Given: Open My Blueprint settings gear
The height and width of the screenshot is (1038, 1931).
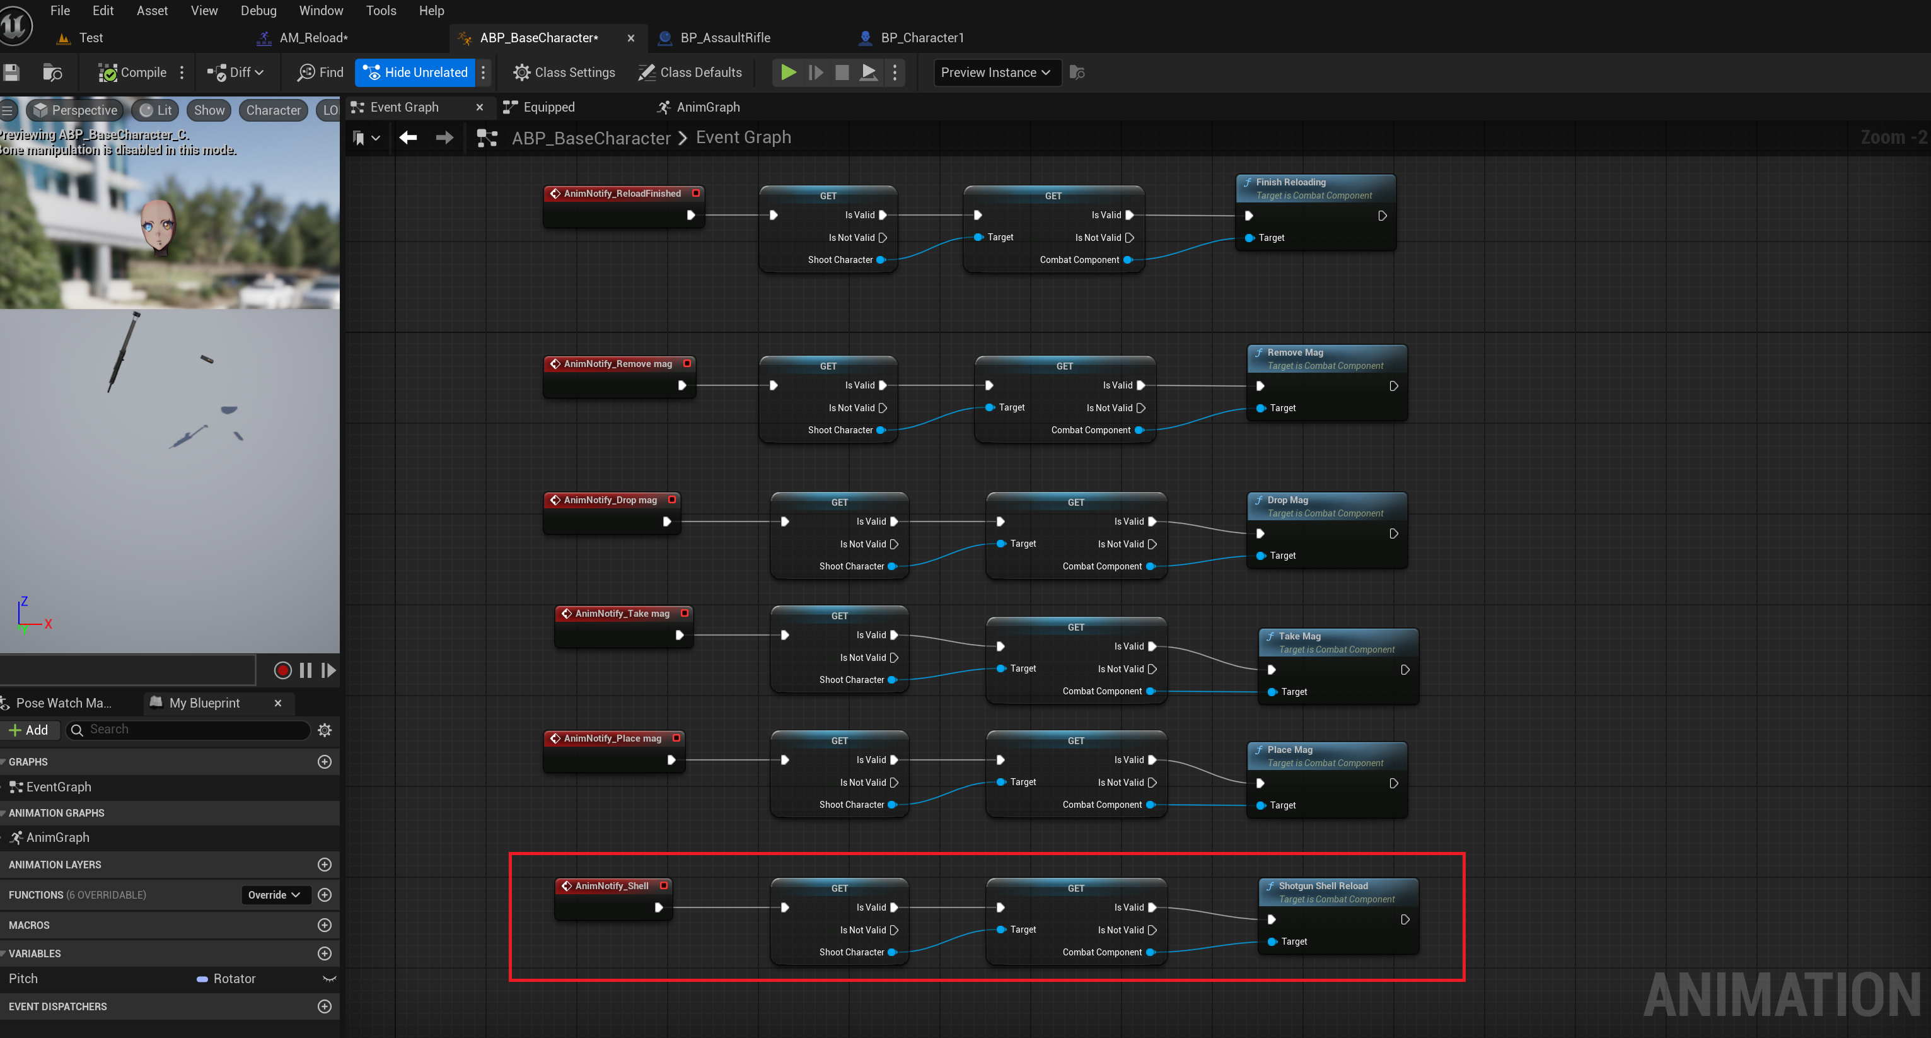Looking at the screenshot, I should point(325,730).
